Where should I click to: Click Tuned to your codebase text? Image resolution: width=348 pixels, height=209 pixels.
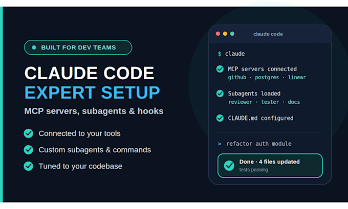(x=80, y=167)
